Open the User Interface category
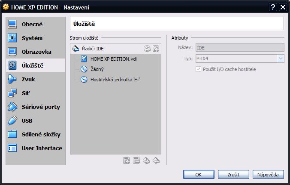This screenshot has width=290, height=185. pos(36,148)
